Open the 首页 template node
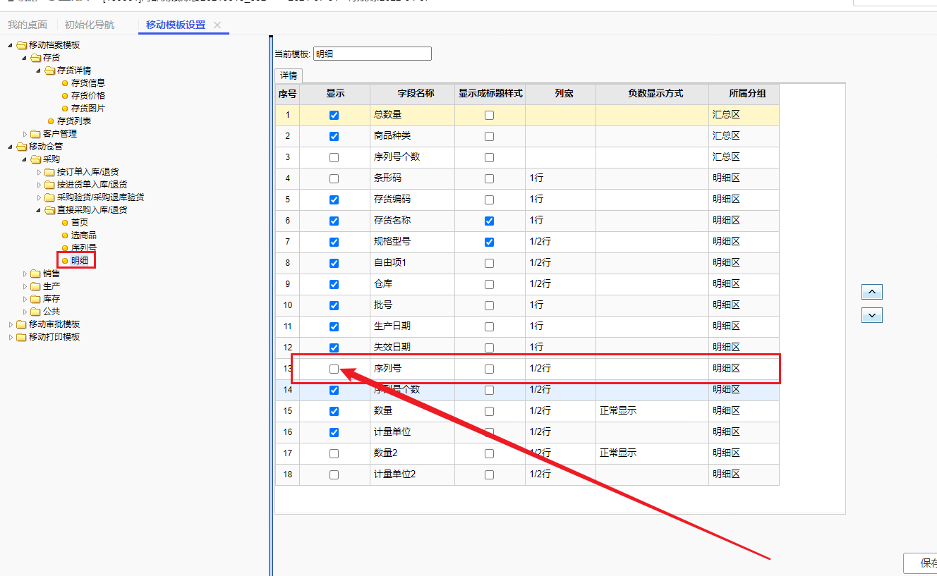 pos(79,223)
